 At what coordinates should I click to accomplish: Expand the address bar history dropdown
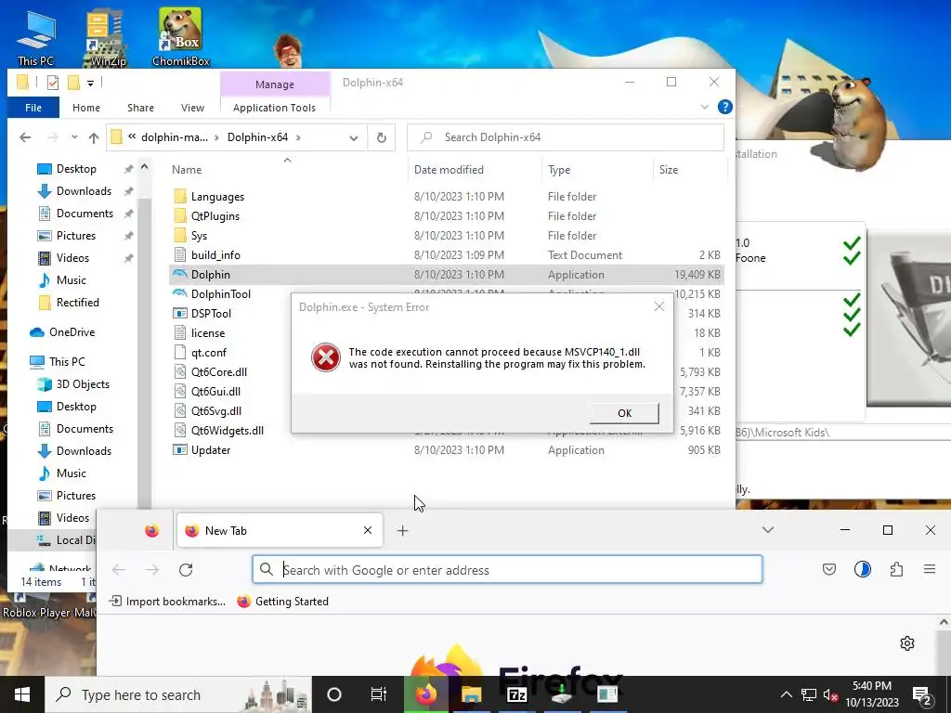pyautogui.click(x=354, y=137)
